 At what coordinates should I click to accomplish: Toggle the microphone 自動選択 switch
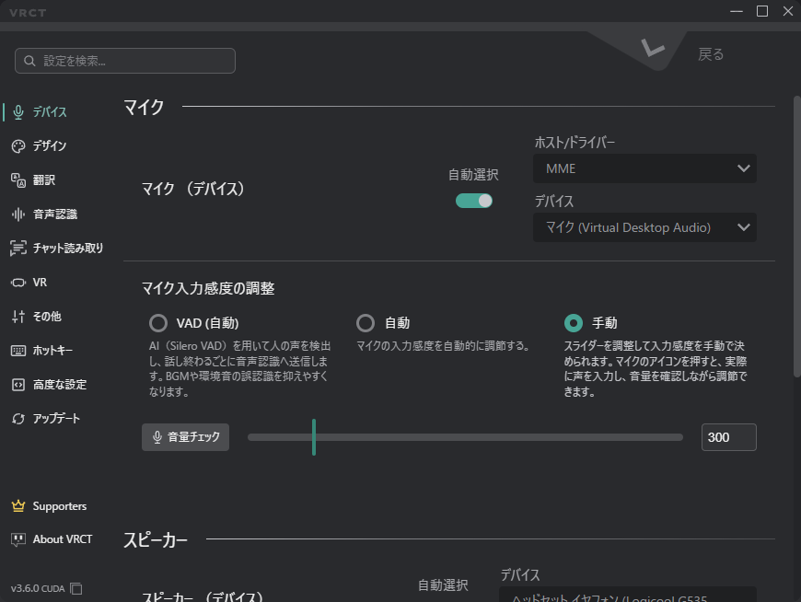click(x=474, y=201)
